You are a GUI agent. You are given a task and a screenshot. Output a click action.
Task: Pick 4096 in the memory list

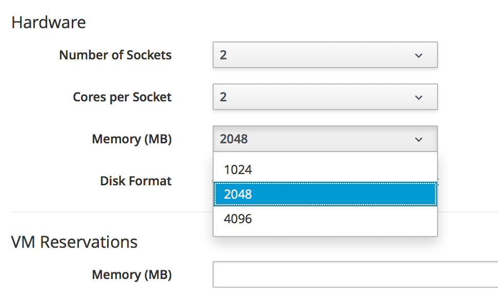click(325, 219)
